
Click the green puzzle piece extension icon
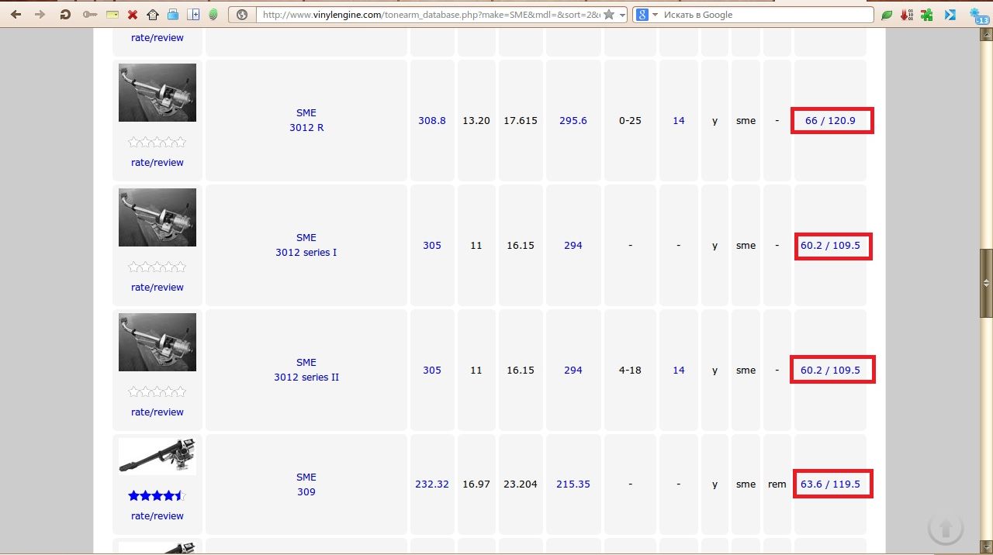point(926,15)
